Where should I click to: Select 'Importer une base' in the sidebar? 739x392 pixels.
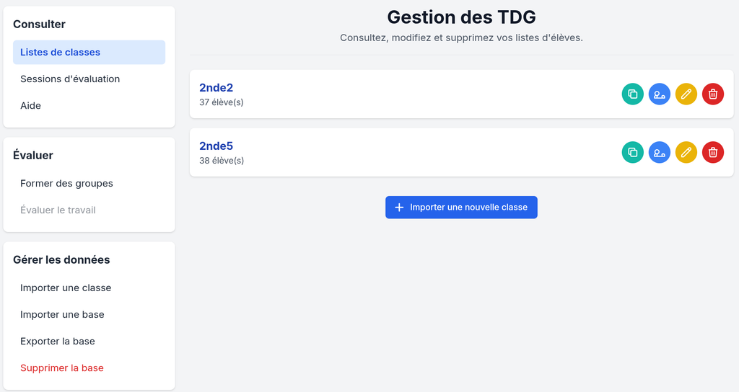[62, 315]
